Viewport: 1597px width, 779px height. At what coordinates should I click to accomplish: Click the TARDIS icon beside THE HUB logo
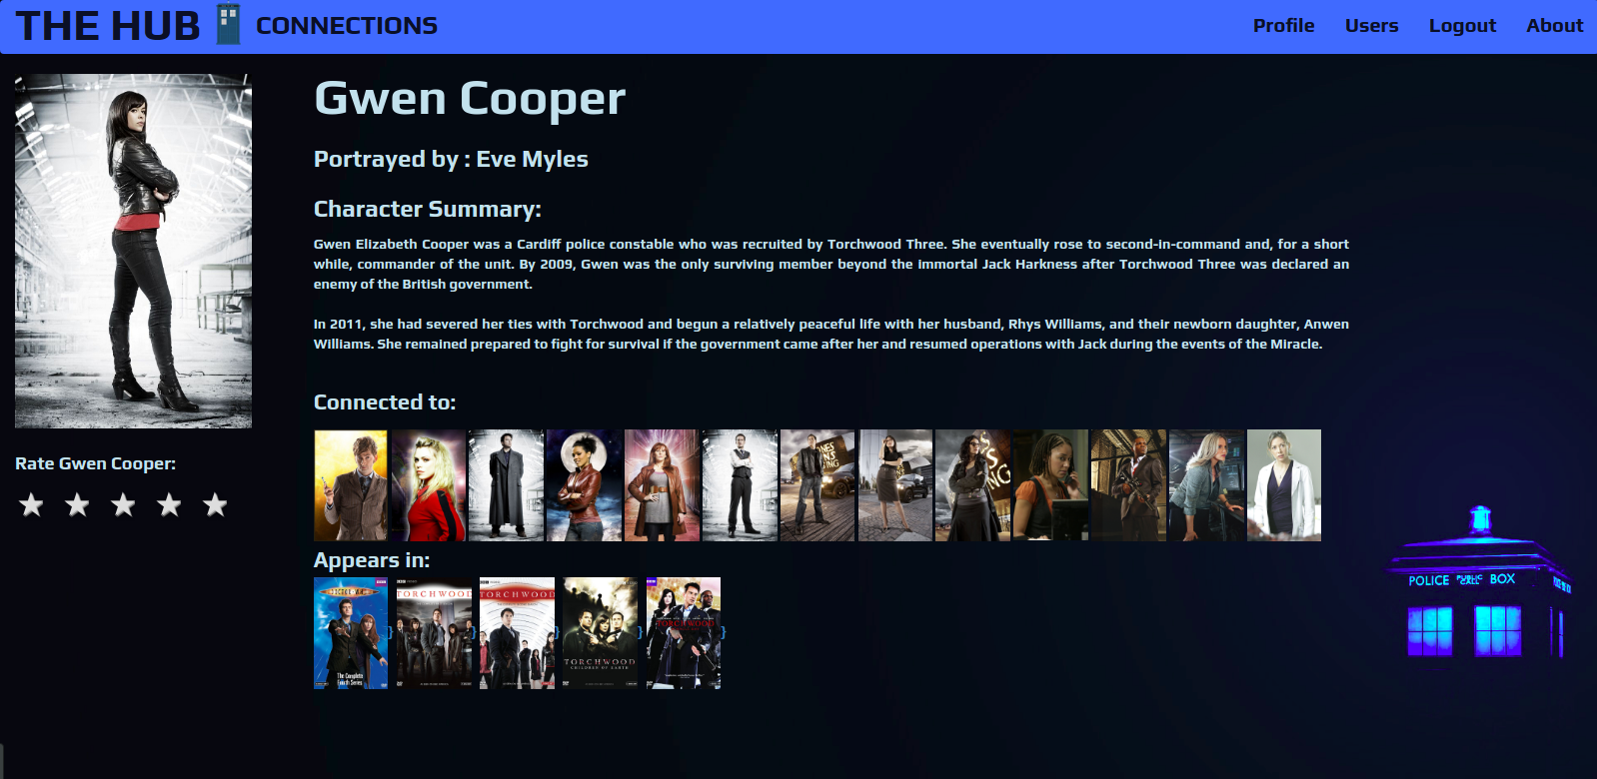(x=229, y=25)
